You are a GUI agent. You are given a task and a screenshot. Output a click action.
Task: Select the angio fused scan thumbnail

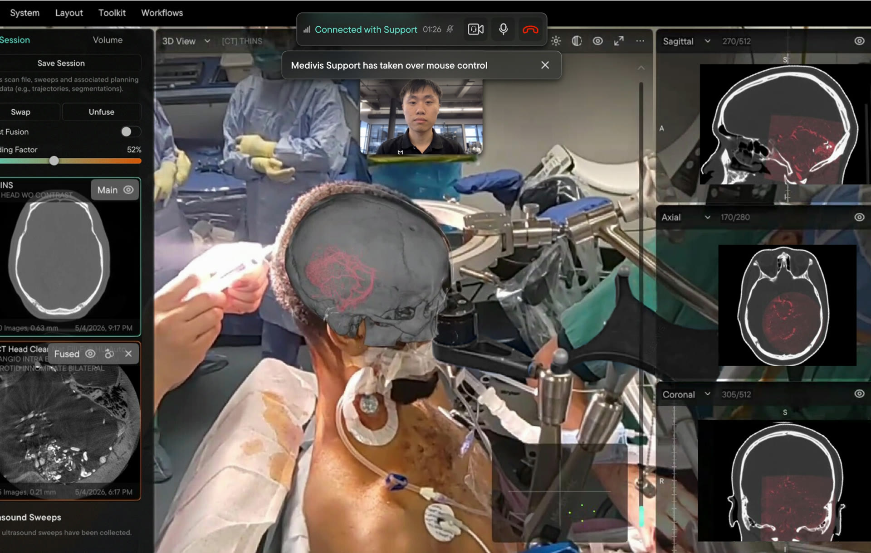coord(68,424)
